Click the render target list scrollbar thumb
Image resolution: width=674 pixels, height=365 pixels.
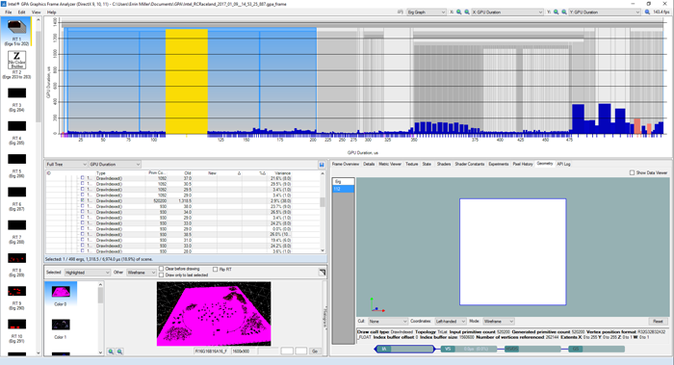pos(39,77)
